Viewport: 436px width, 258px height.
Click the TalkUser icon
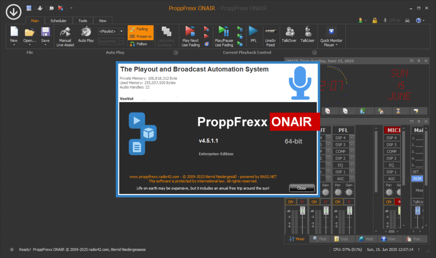click(307, 32)
